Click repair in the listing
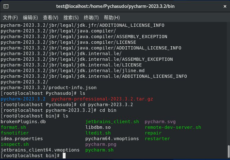The width and height of the screenshot is (230, 160). point(153,133)
